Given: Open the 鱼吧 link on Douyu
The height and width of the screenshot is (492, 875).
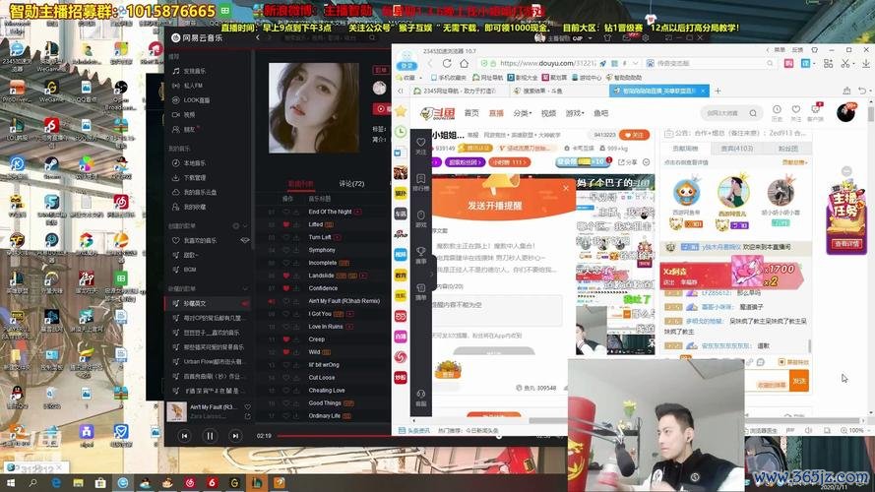Looking at the screenshot, I should coord(601,113).
